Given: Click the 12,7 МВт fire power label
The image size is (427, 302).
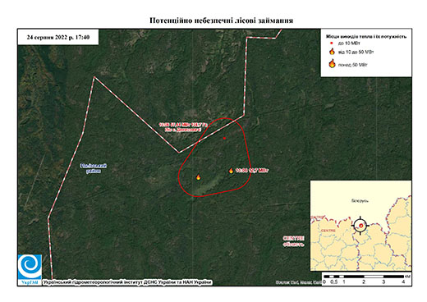Looking at the screenshot, I should click(x=252, y=171).
